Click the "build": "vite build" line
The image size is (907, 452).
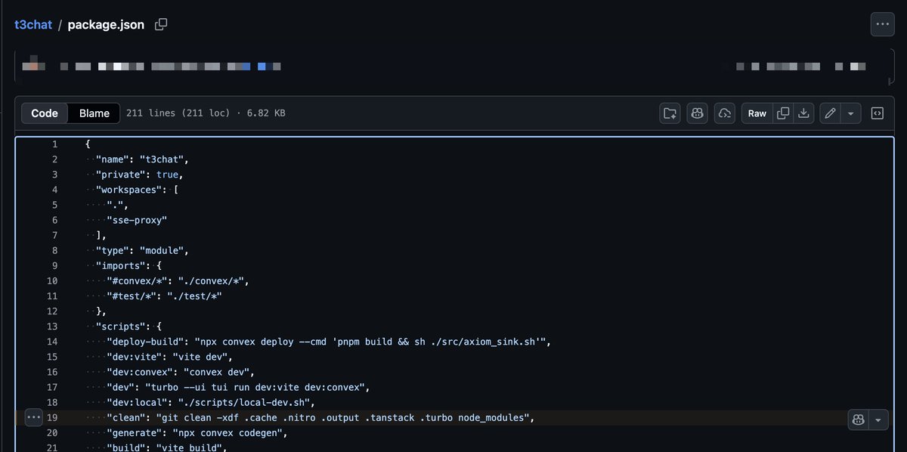(x=167, y=448)
